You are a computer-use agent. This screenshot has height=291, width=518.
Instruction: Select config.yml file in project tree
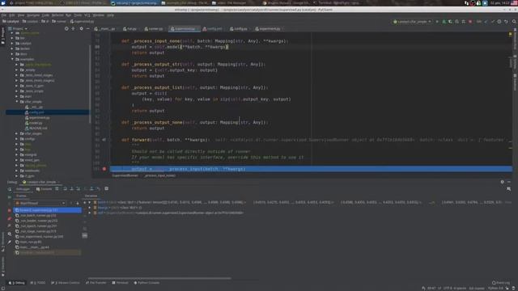click(x=47, y=112)
